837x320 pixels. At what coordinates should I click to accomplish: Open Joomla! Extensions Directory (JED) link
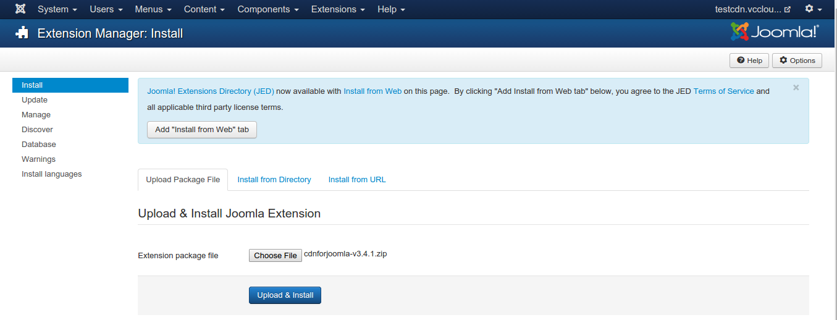click(x=210, y=91)
